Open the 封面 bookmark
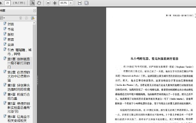The image size is (196, 123). (x=11, y=24)
